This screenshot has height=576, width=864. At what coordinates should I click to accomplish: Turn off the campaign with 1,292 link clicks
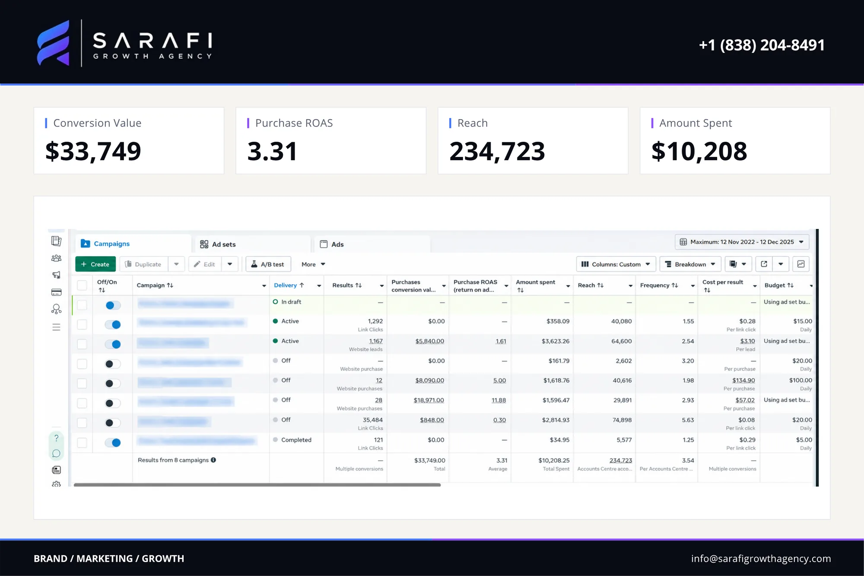pyautogui.click(x=113, y=325)
